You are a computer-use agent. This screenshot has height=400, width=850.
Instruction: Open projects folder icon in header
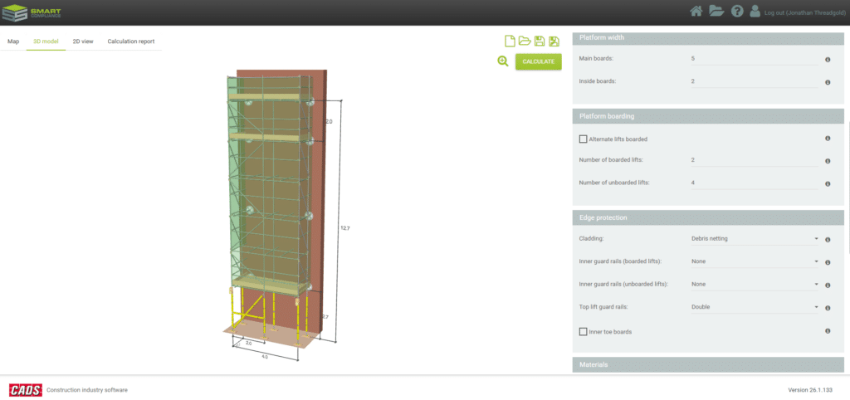point(716,12)
